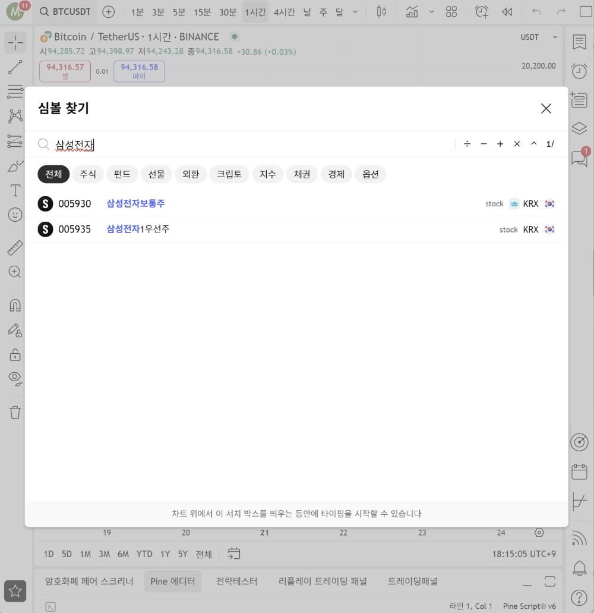Viewport: 594px width, 613px height.
Task: Expand the more timeframes chevron
Action: [x=355, y=12]
